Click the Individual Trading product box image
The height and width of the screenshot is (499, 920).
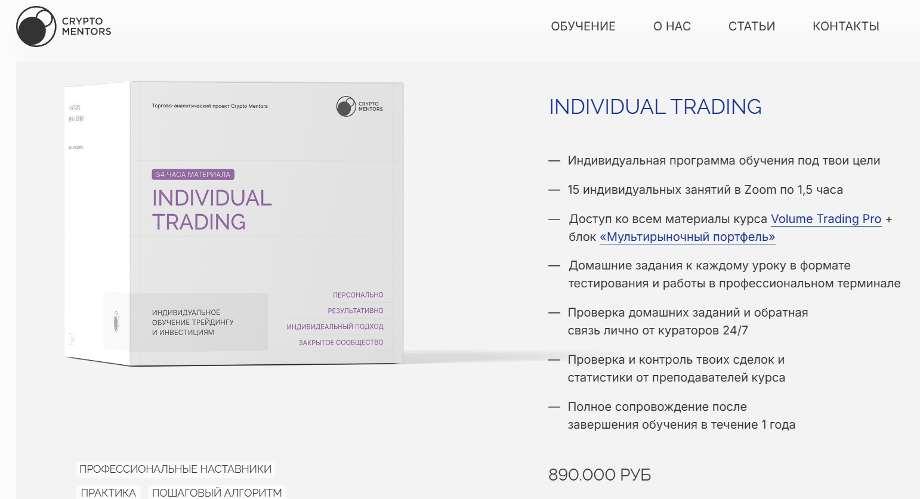click(x=234, y=223)
